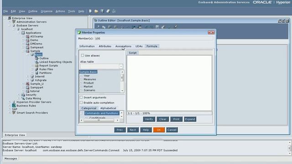Image resolution: width=292 pixels, height=164 pixels.
Task: Switch to the Information tab
Action: (87, 46)
